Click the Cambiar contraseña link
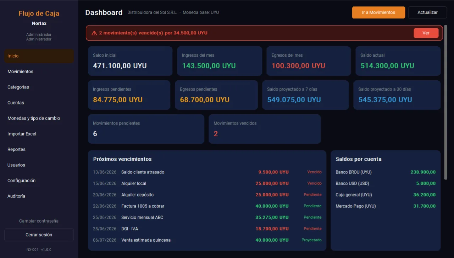 click(x=39, y=221)
